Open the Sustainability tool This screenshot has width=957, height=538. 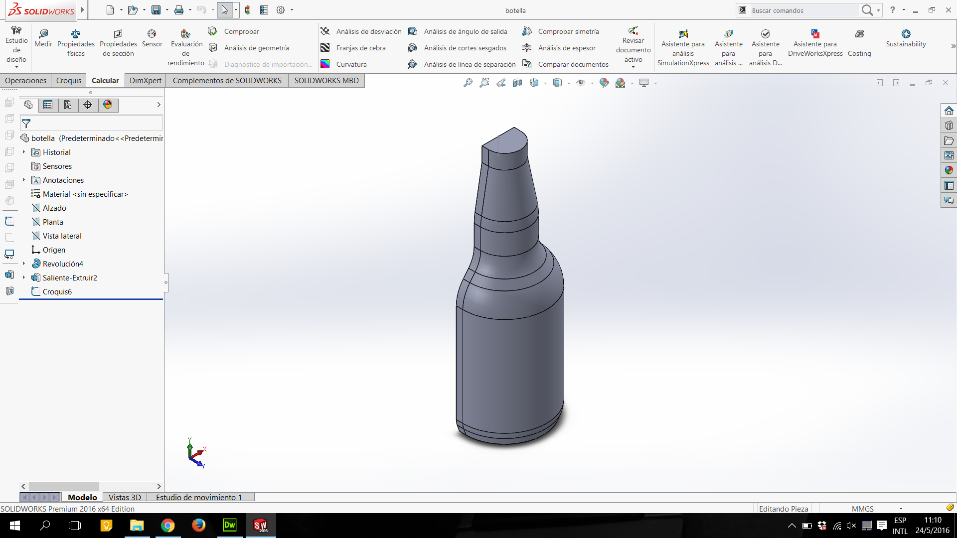point(906,38)
